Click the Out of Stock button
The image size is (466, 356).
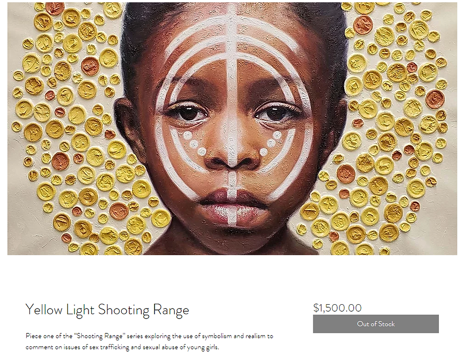click(x=376, y=324)
